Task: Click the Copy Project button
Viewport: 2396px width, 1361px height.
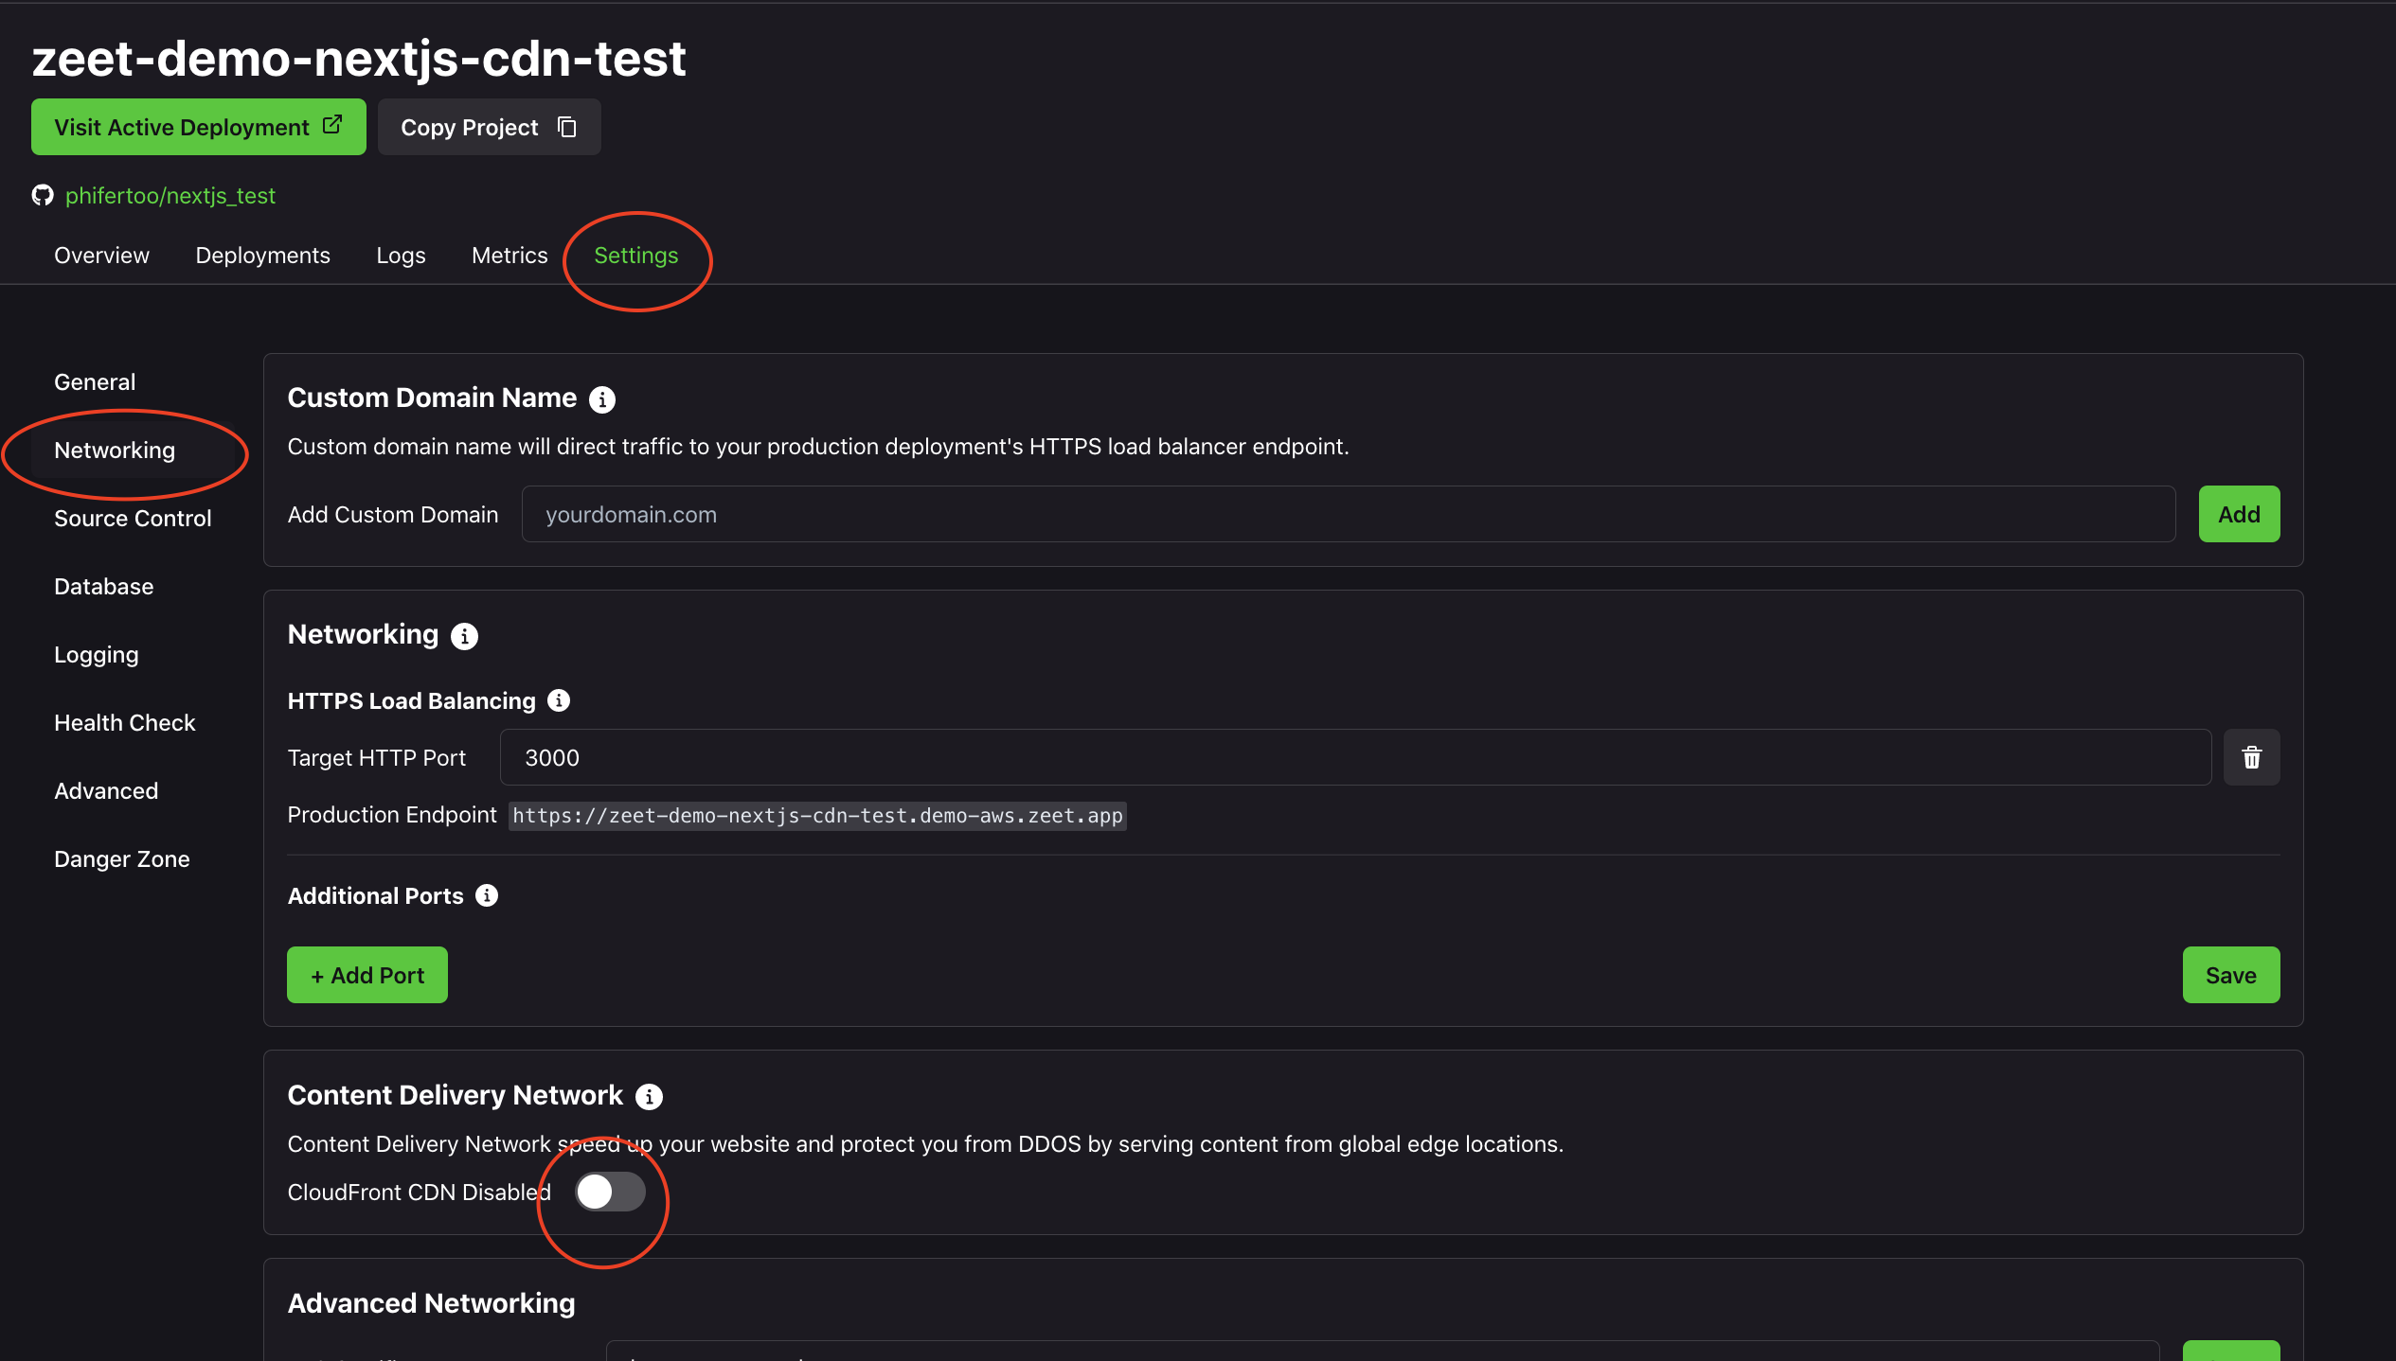Action: (489, 127)
